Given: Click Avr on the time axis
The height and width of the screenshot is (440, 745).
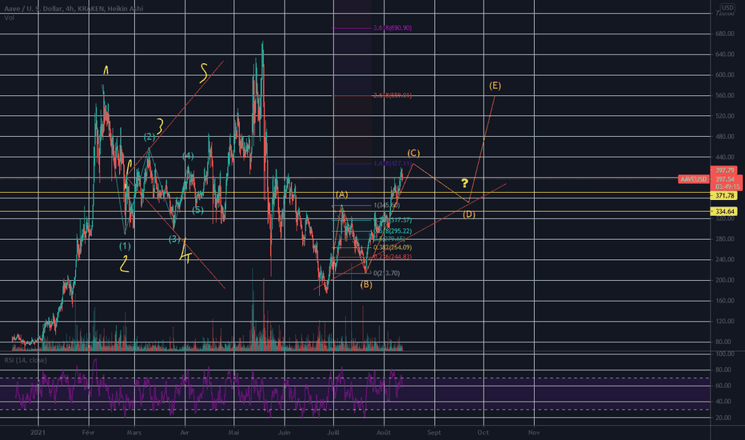Looking at the screenshot, I should (x=185, y=432).
